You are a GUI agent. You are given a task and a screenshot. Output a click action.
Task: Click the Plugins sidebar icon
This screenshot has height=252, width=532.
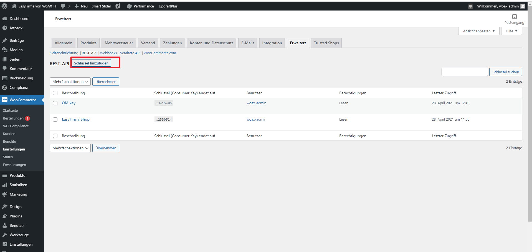[x=5, y=216]
